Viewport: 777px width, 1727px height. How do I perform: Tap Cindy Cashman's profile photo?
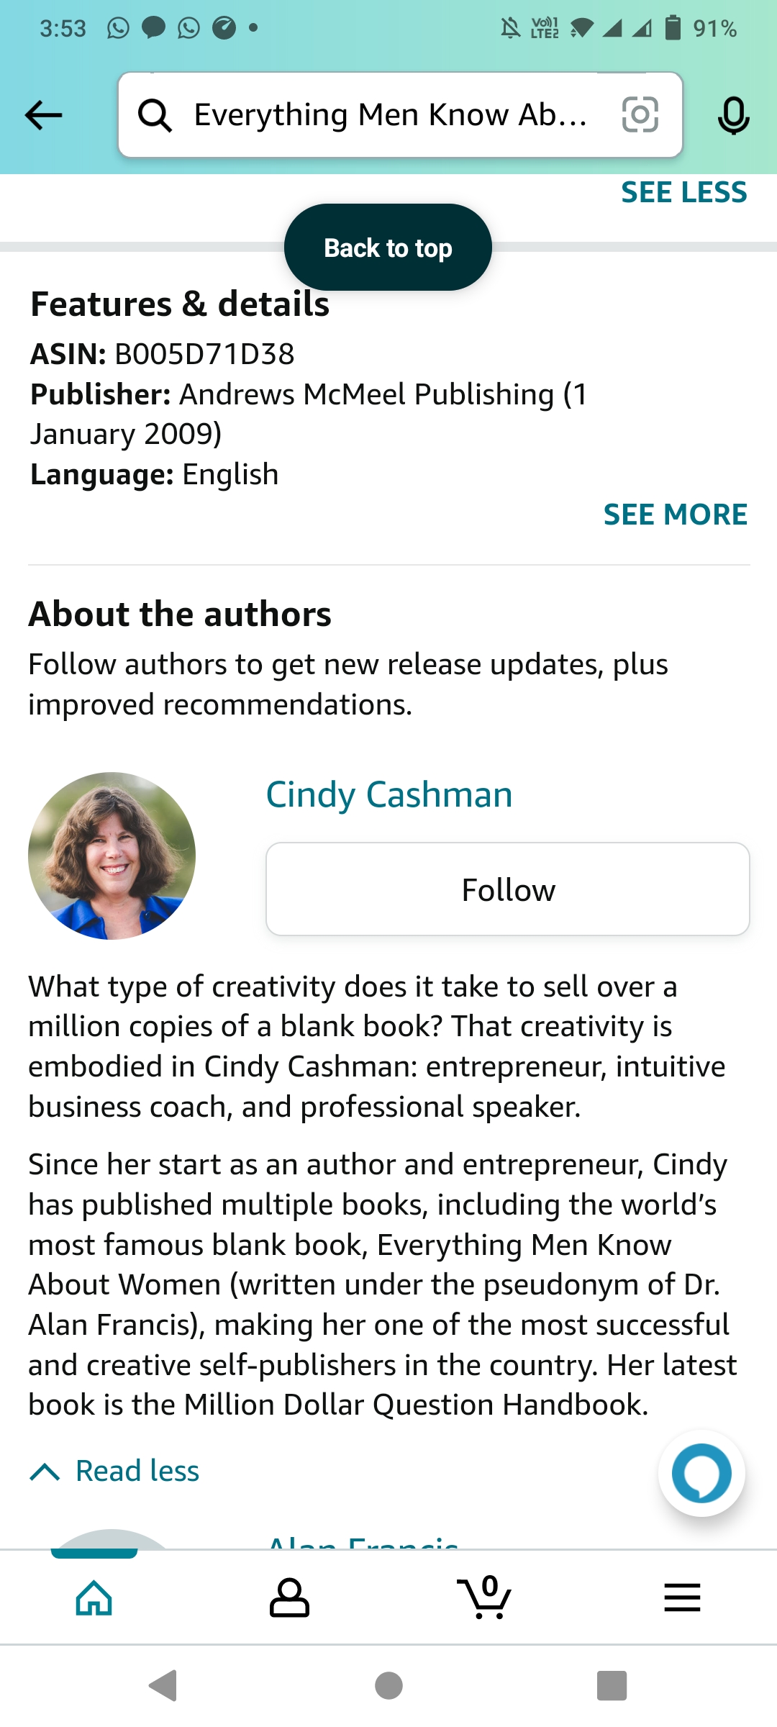point(112,856)
